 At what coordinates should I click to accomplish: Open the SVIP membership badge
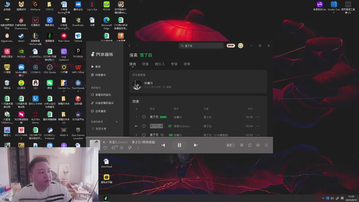231,46
